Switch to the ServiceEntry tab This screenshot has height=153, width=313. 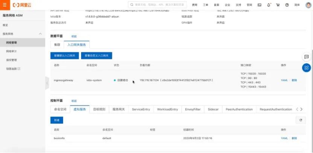[141, 109]
